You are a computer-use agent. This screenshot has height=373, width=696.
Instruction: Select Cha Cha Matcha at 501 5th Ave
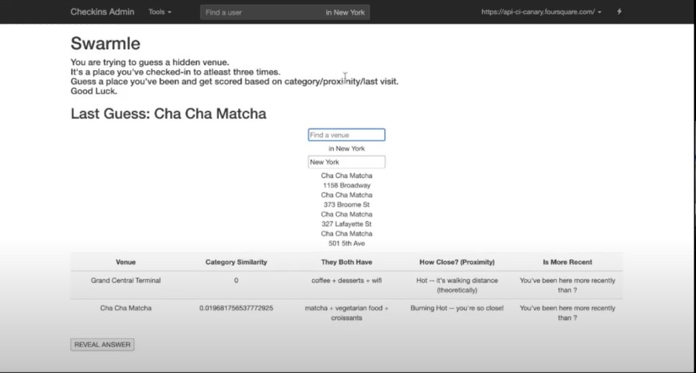tap(347, 238)
